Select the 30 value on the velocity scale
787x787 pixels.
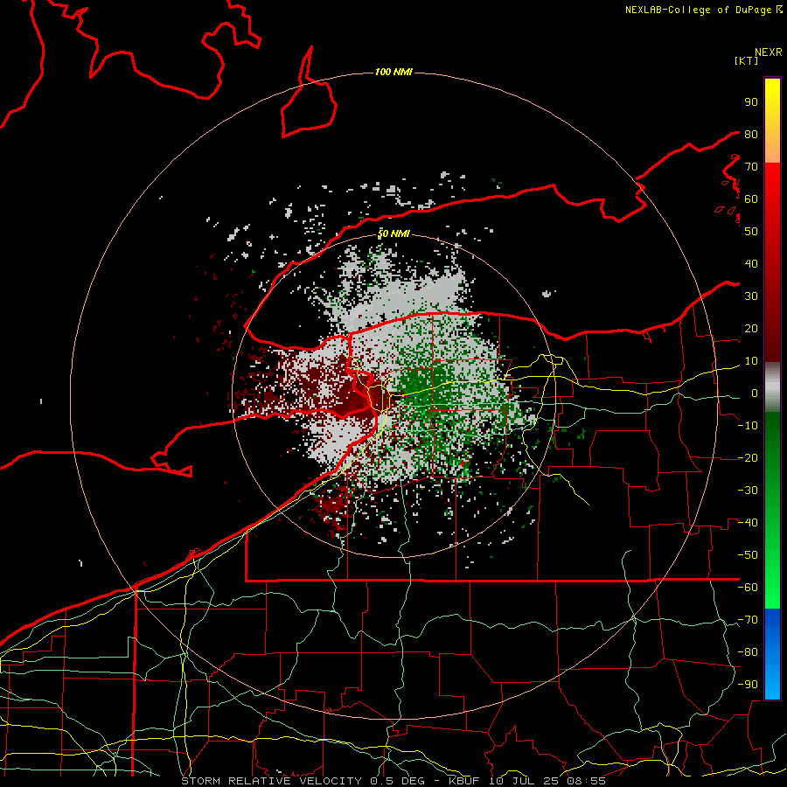(751, 296)
